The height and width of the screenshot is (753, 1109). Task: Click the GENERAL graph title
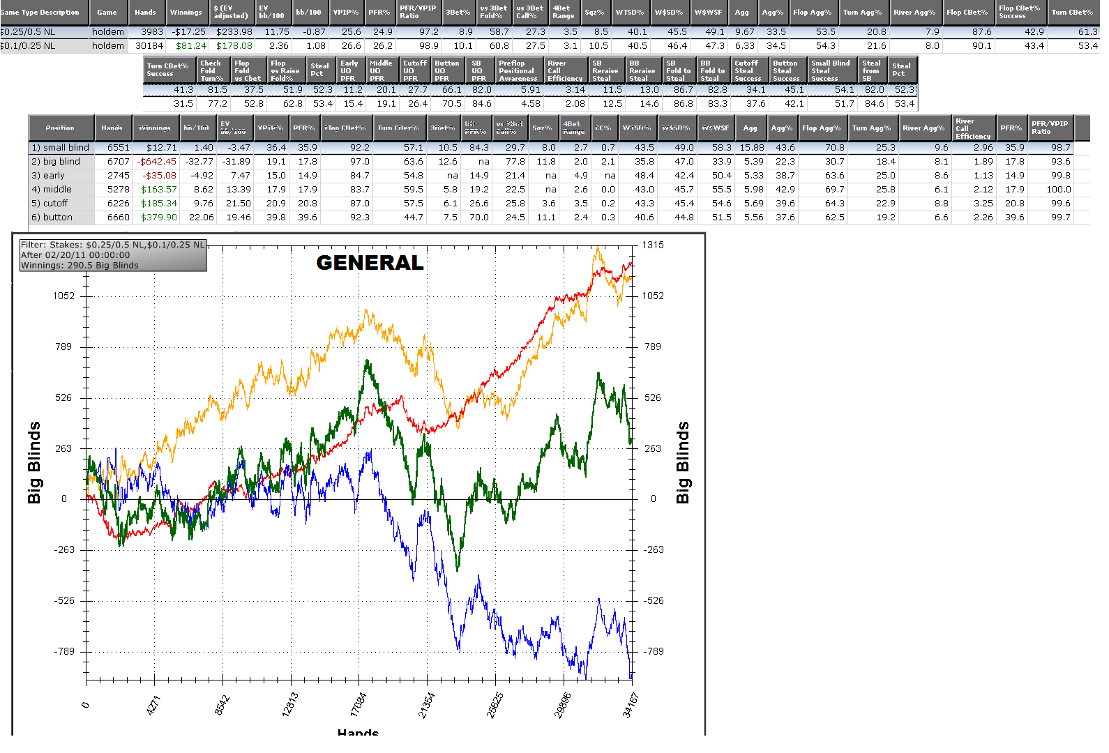tap(370, 263)
